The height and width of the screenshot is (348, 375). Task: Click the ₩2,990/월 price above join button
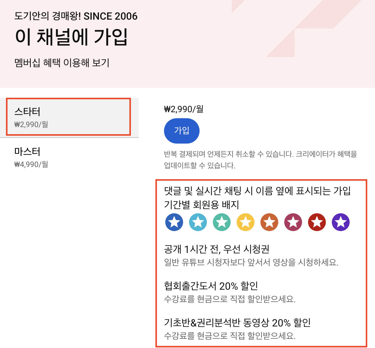(184, 109)
